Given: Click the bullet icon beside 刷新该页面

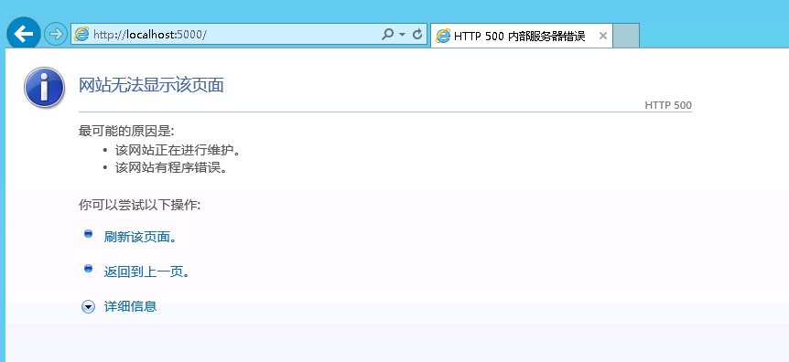Looking at the screenshot, I should [88, 234].
